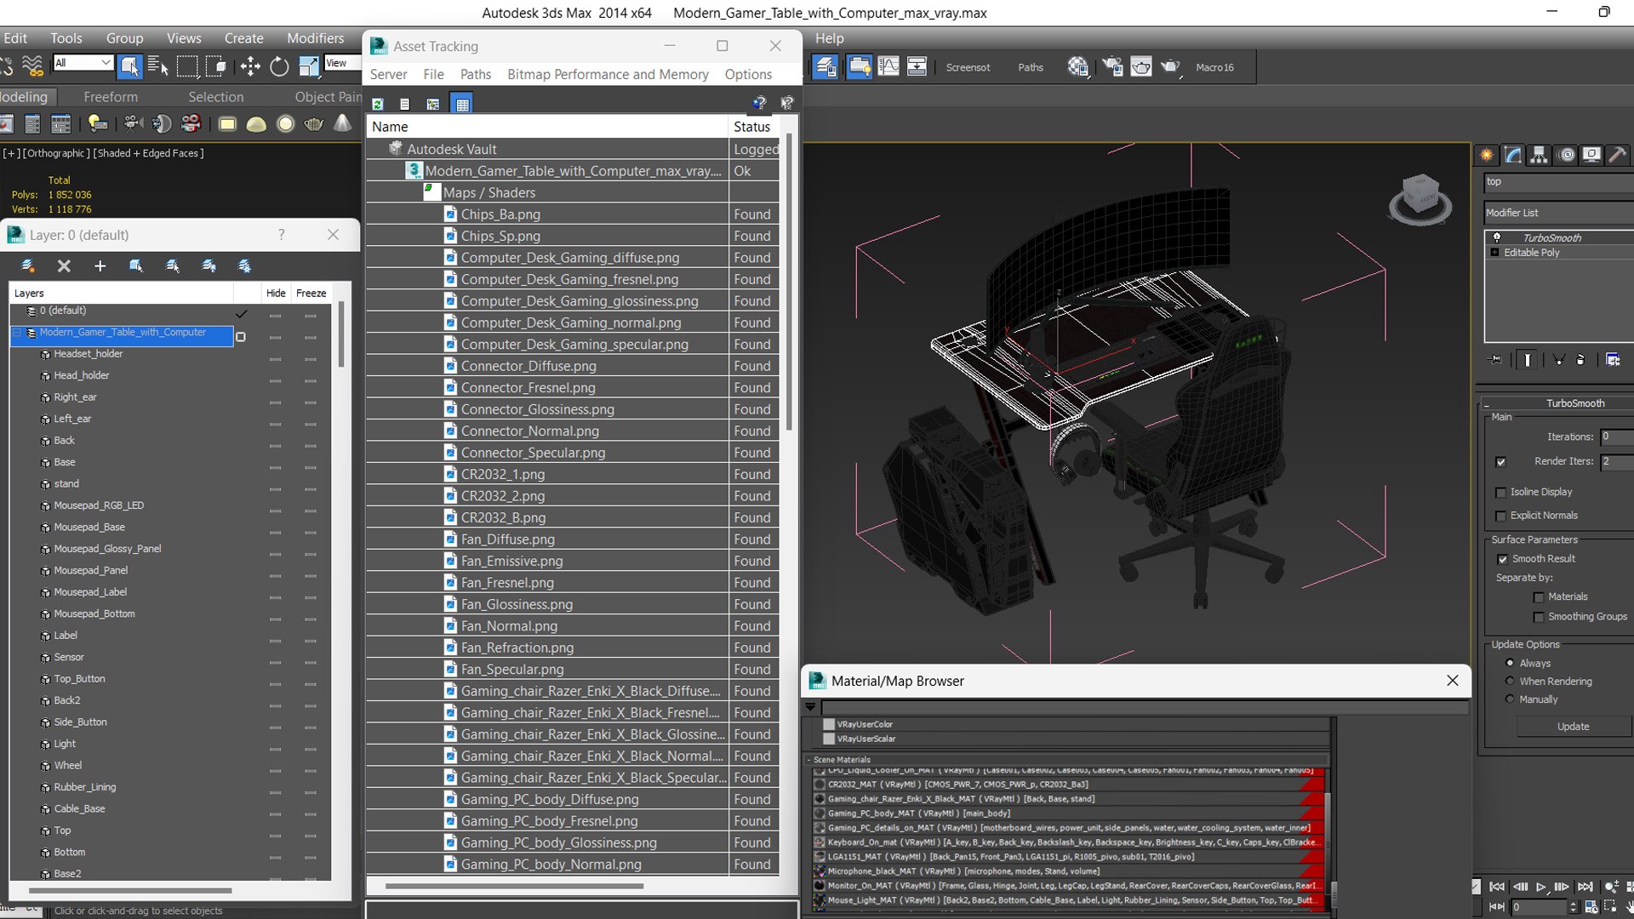The height and width of the screenshot is (919, 1634).
Task: Click Configure Modifier Sets icon
Action: coord(1613,359)
